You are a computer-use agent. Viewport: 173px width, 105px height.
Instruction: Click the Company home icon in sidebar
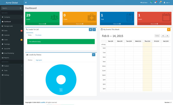tap(2, 17)
